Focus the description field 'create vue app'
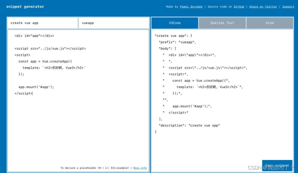 [x=42, y=23]
